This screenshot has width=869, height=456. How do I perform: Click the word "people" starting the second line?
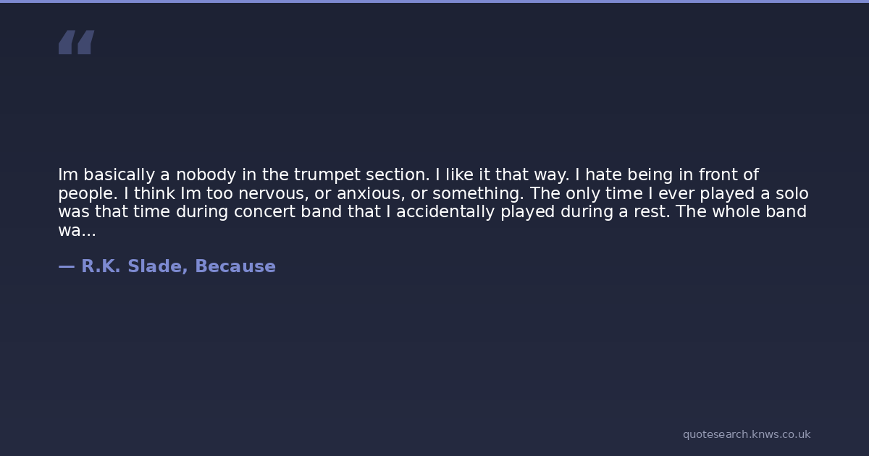[x=85, y=194]
